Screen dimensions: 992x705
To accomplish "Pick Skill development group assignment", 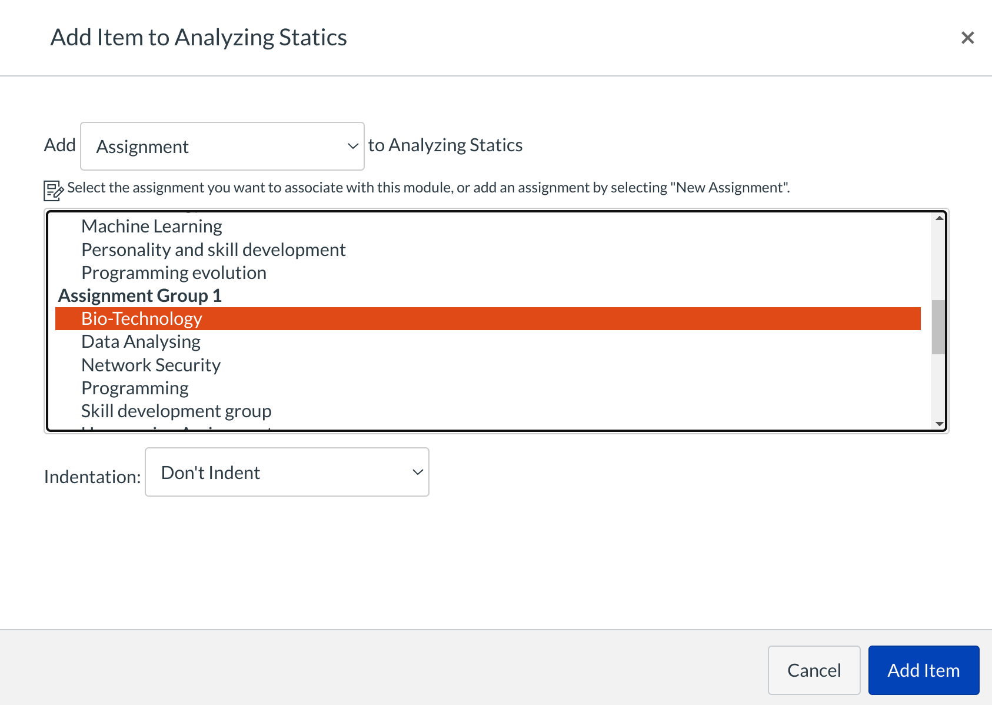I will pos(176,411).
